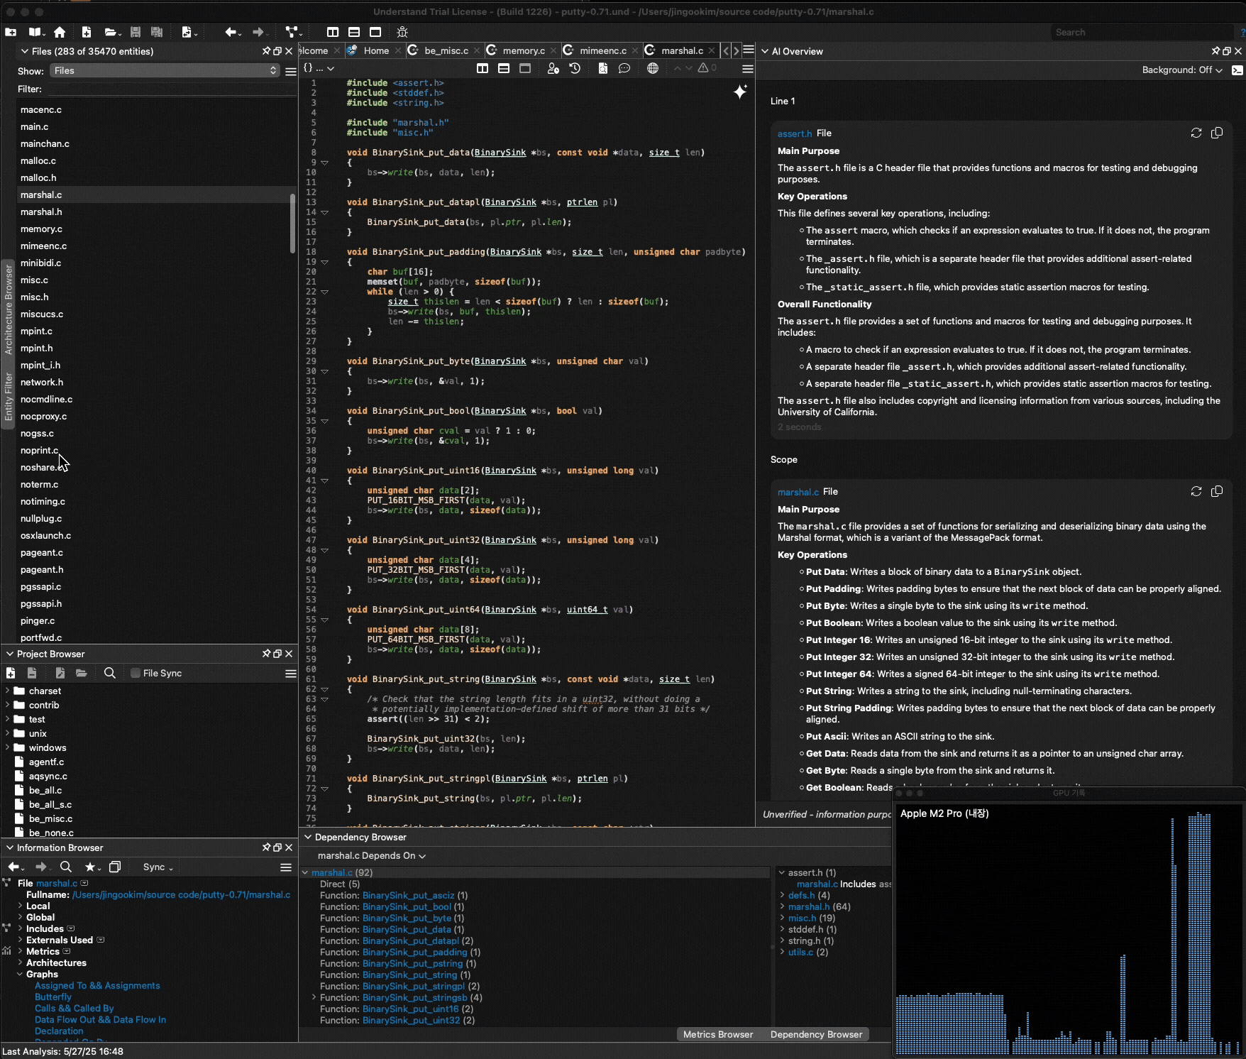Click the find-in-file icon in editor toolbar
The height and width of the screenshot is (1059, 1246).
point(602,68)
